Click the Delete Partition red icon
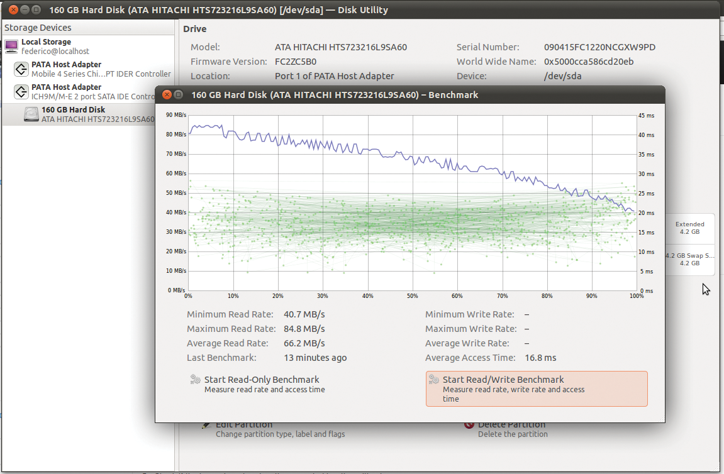This screenshot has height=474, width=724. 469,426
